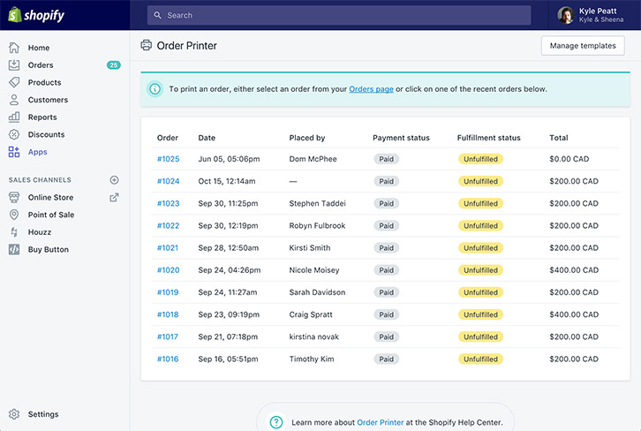Open Kyle Peatt account menu
This screenshot has height=431, width=641.
click(x=591, y=15)
